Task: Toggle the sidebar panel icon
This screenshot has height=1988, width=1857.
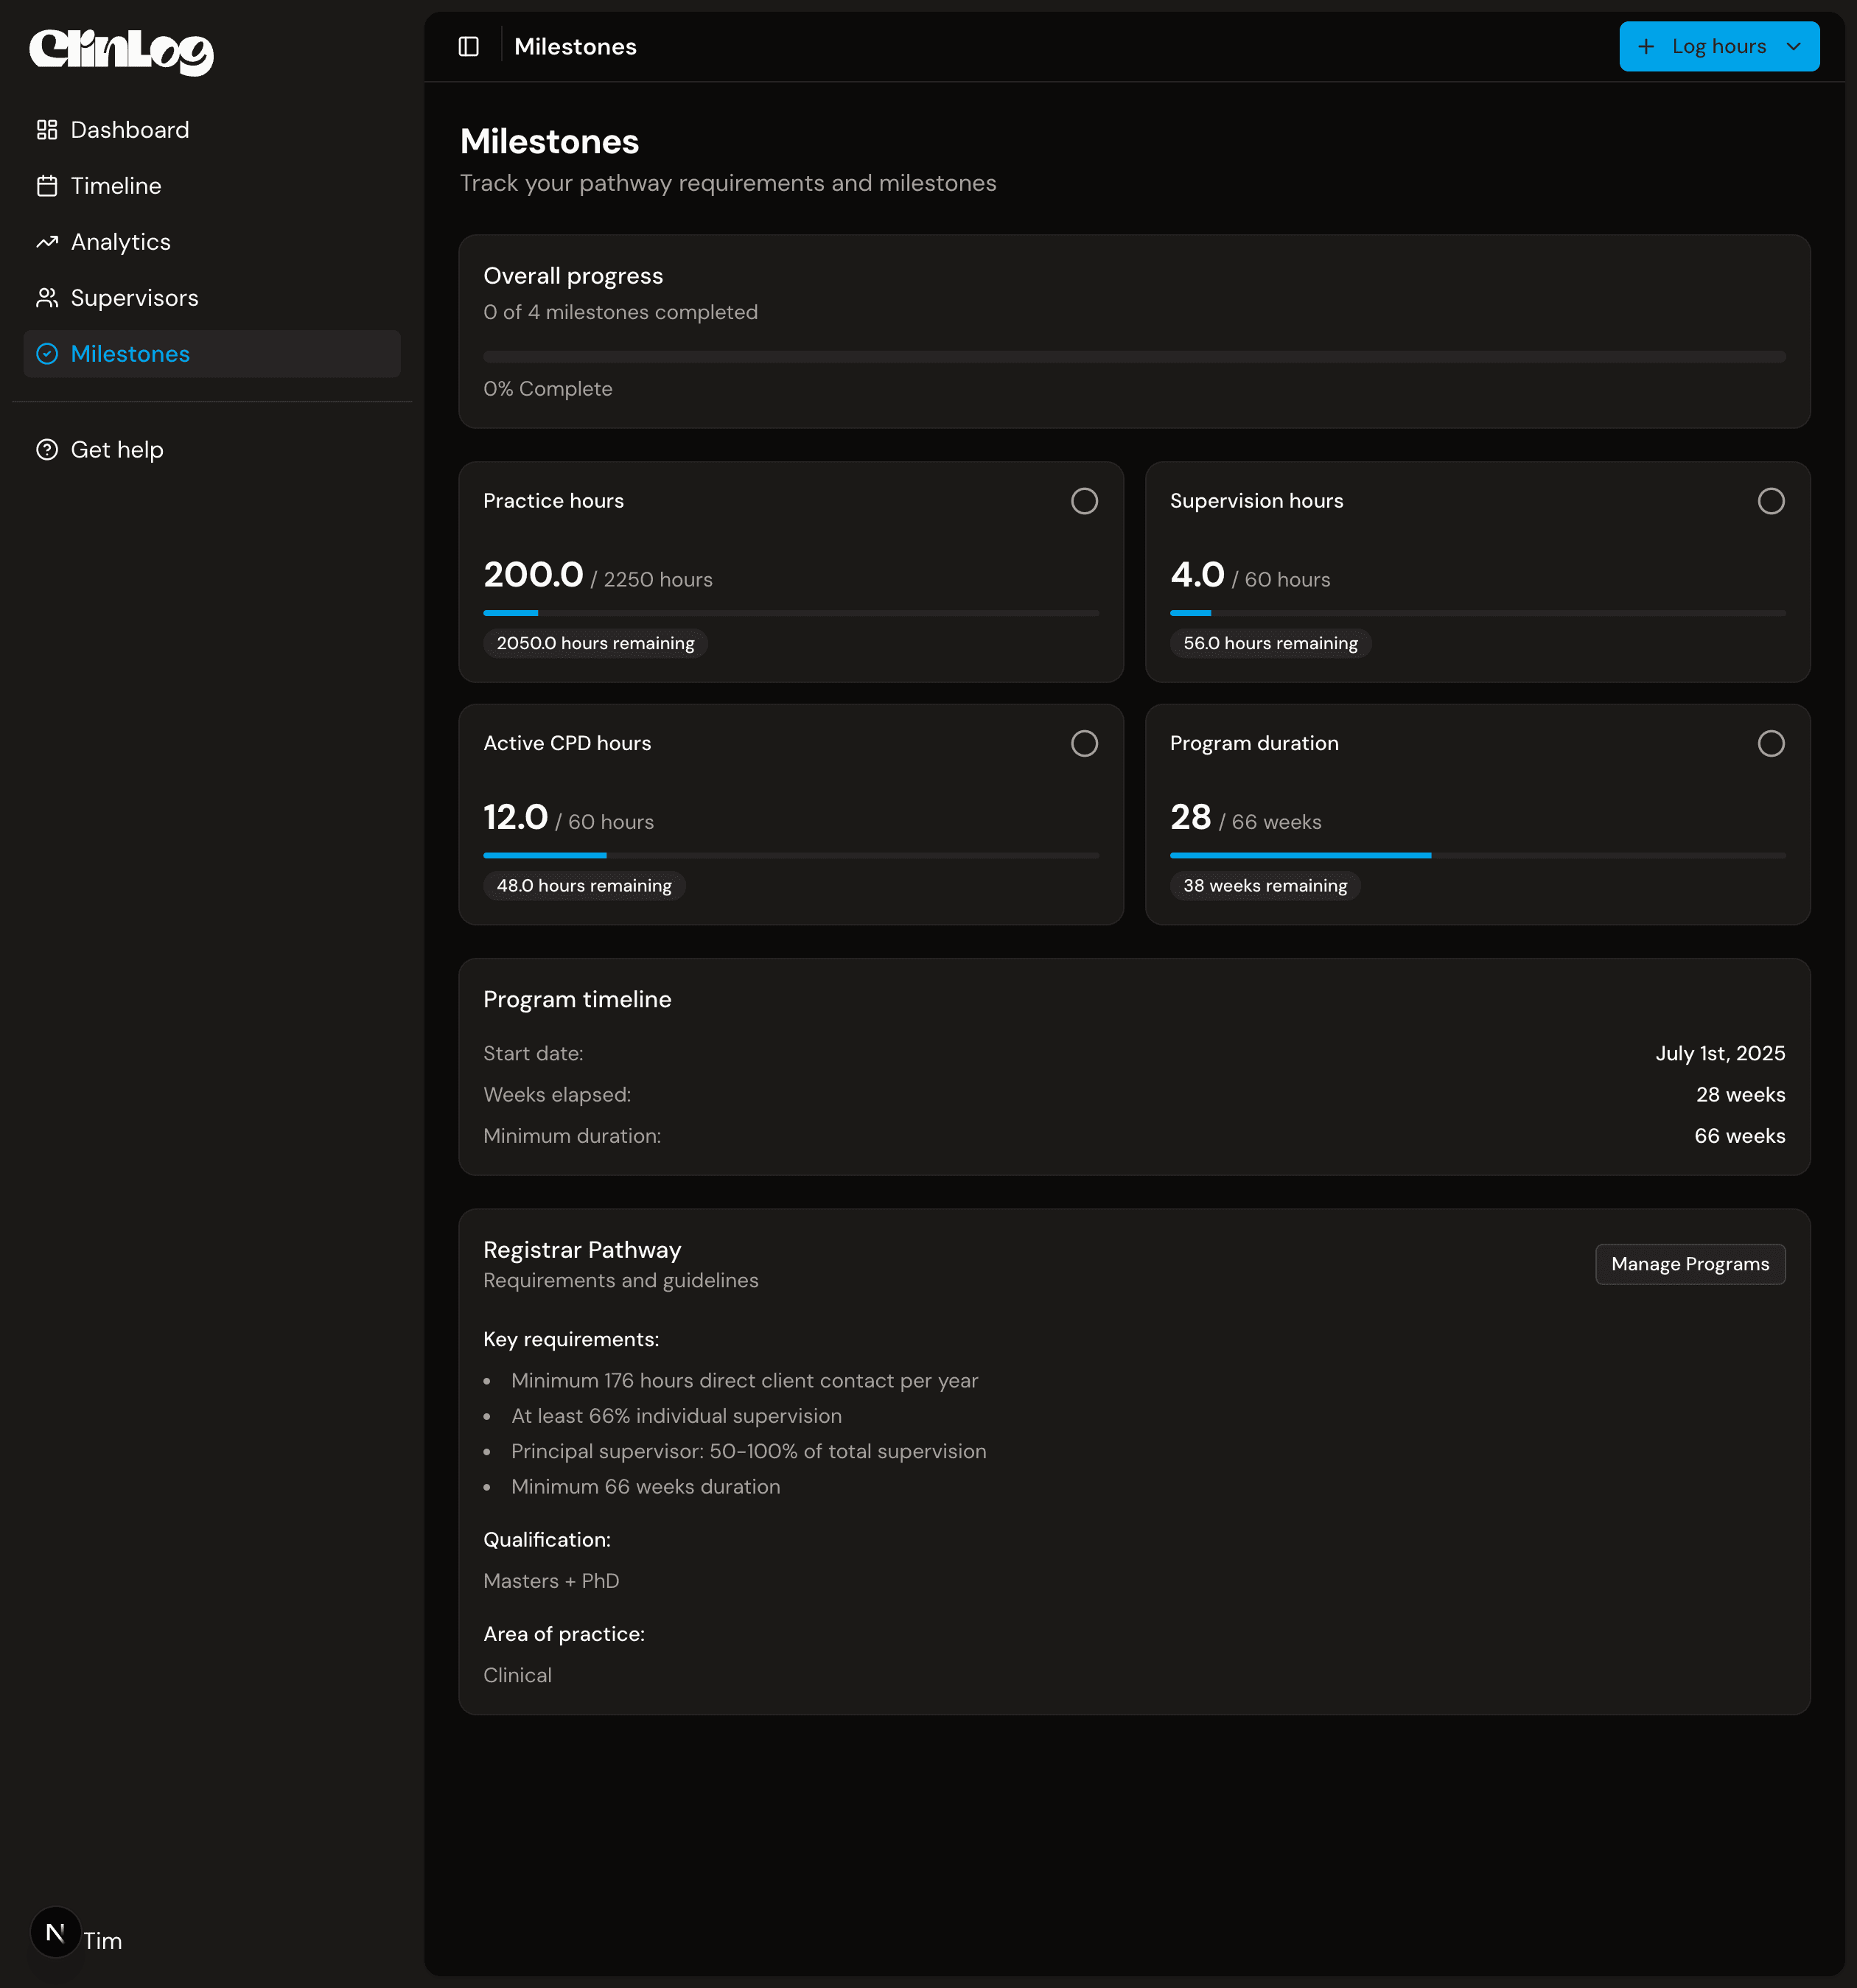Action: pyautogui.click(x=468, y=47)
